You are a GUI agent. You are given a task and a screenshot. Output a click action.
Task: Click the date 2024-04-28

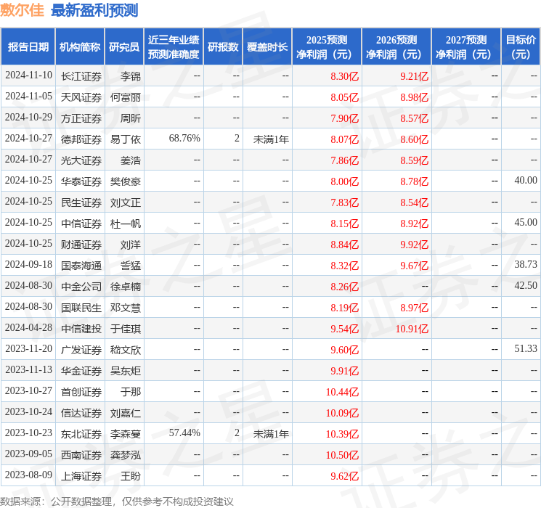28,327
